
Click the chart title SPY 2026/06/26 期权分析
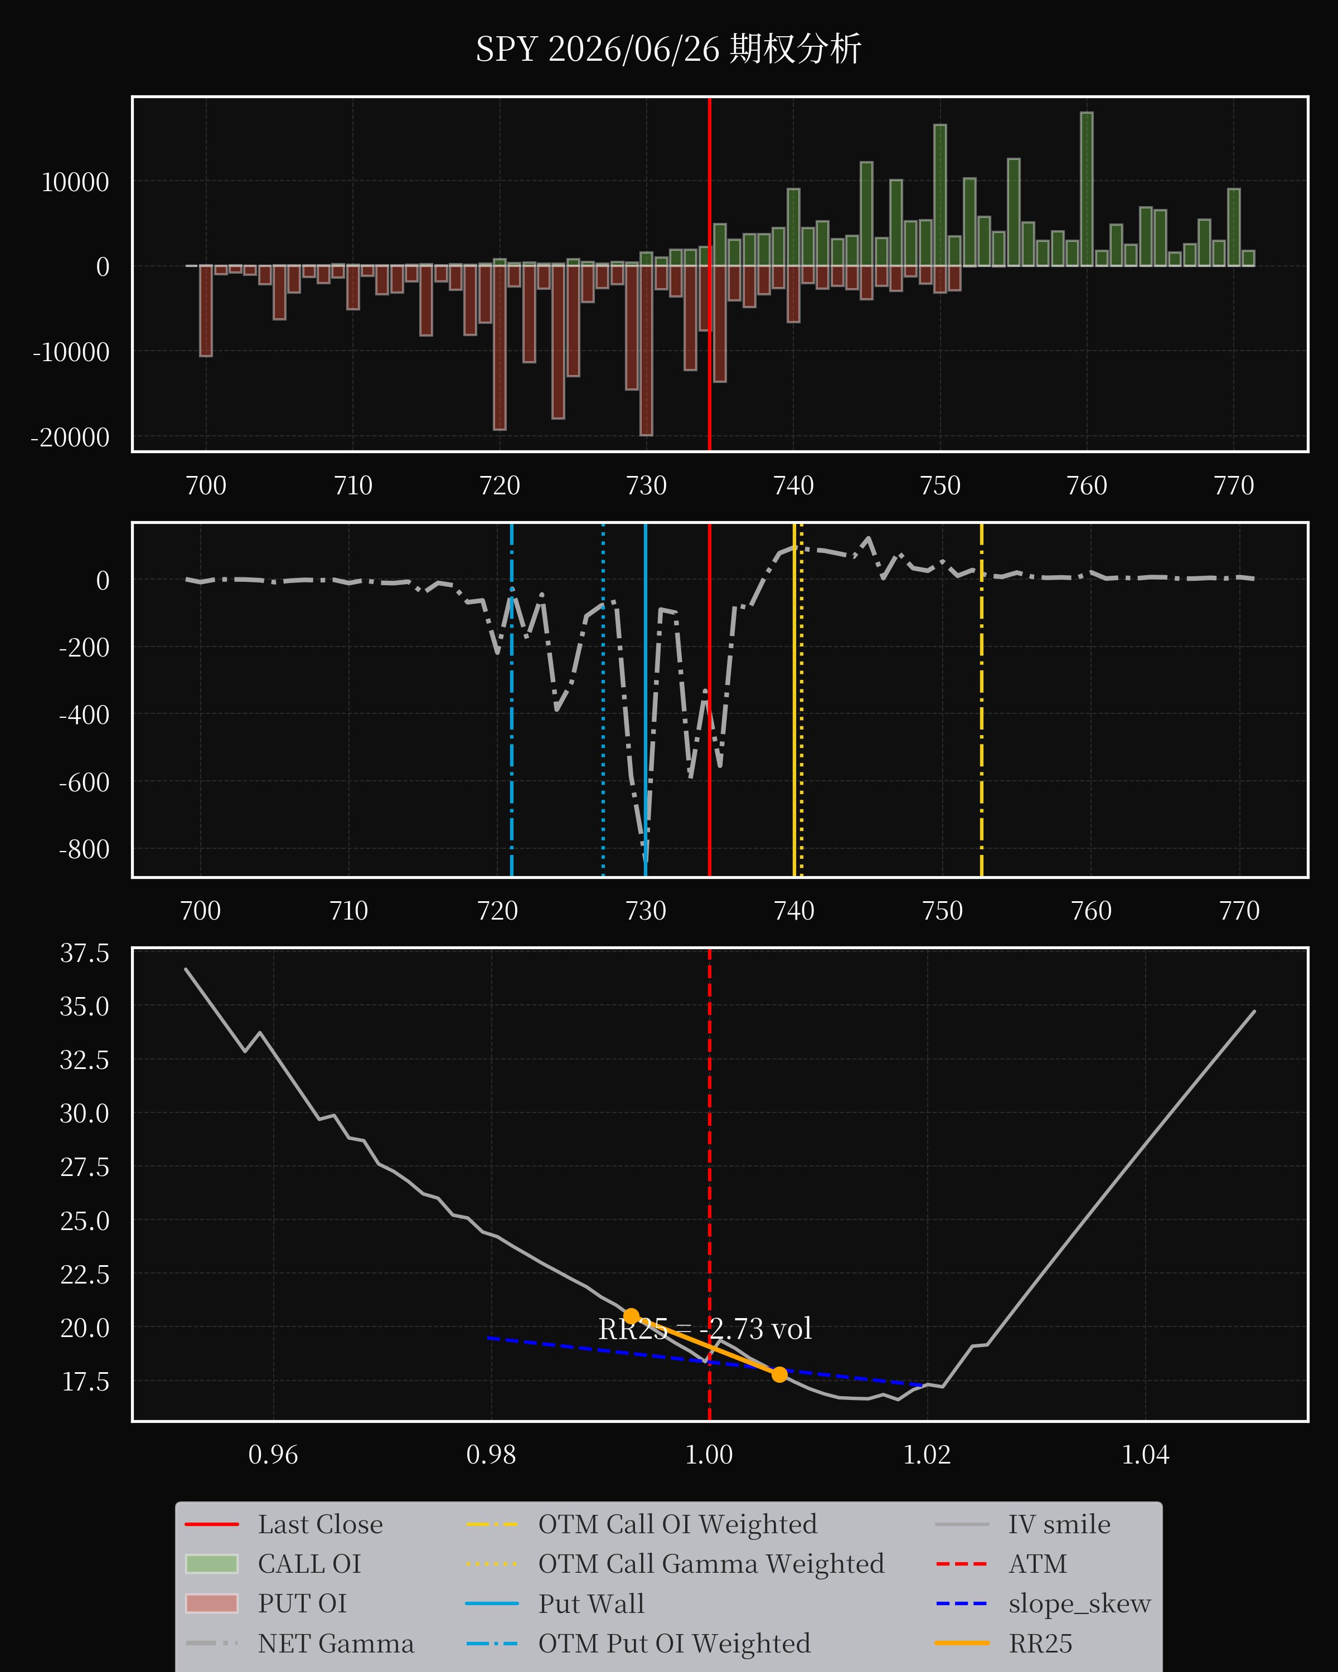pos(668,49)
